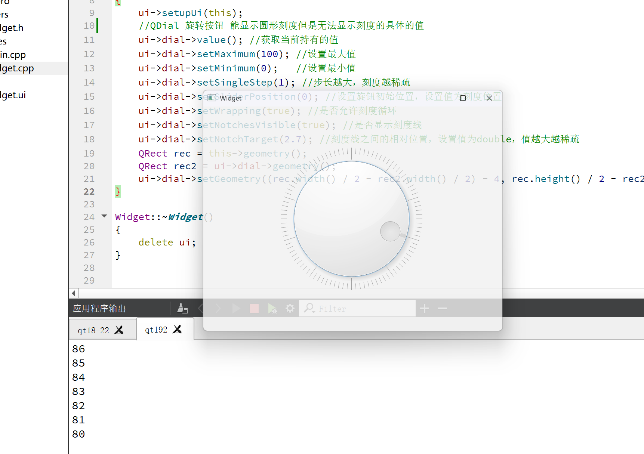644x454 pixels.
Task: Click the 'value()' call on line 11
Action: pos(217,40)
